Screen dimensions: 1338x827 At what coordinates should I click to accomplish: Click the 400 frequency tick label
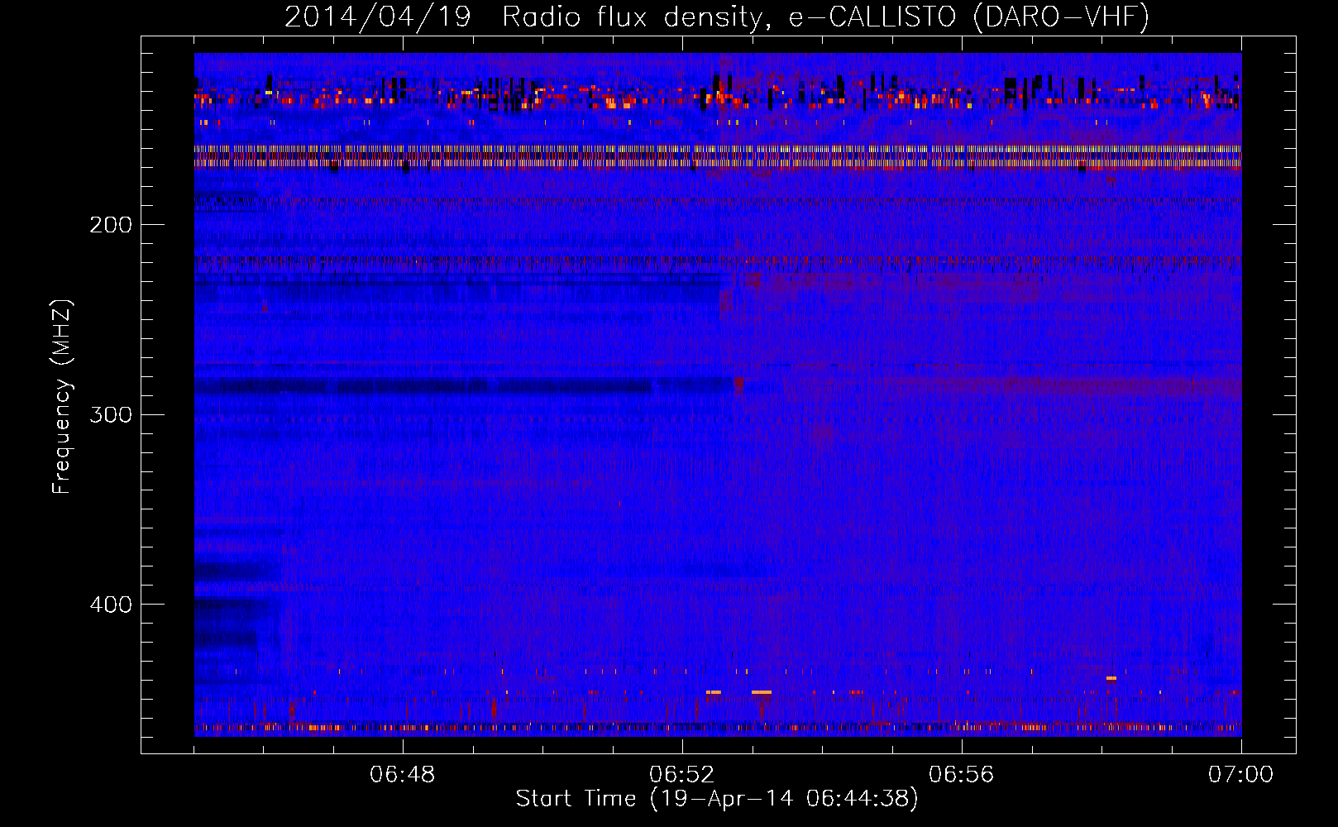(111, 605)
